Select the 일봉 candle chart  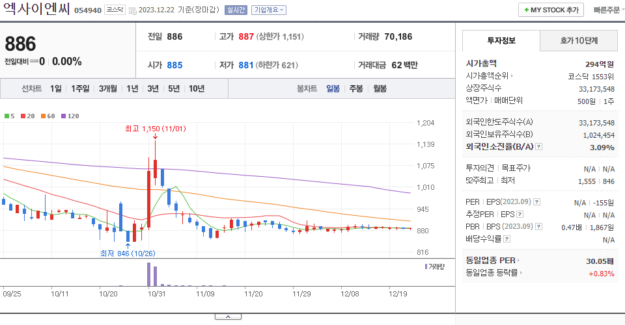(x=333, y=88)
